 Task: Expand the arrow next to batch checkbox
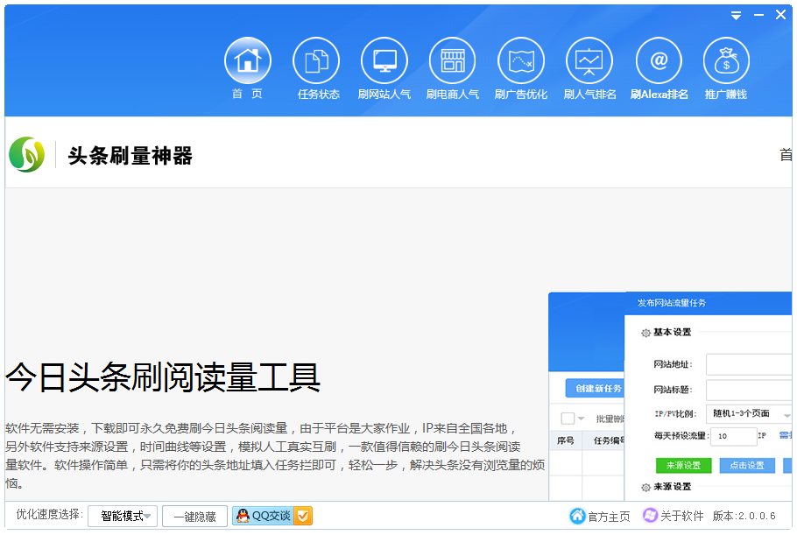click(581, 419)
